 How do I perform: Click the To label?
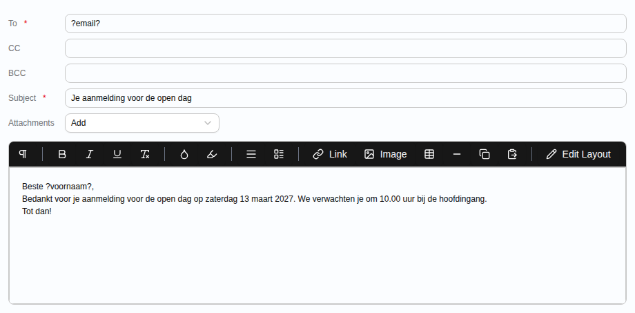pyautogui.click(x=12, y=23)
